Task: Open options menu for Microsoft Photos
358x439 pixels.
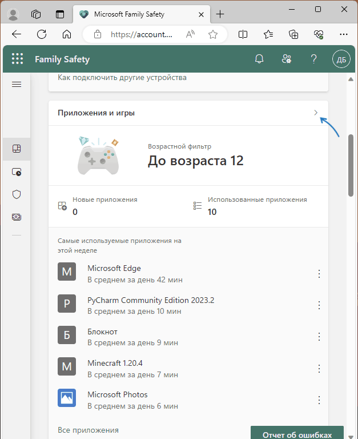Action: point(319,400)
